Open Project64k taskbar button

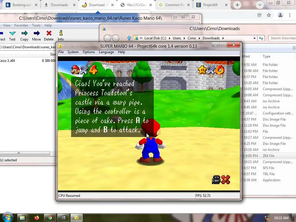coord(77,218)
